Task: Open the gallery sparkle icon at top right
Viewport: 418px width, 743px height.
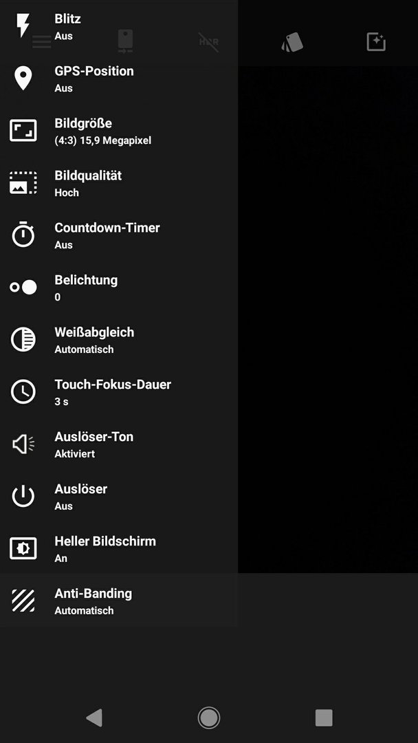Action: pyautogui.click(x=376, y=42)
